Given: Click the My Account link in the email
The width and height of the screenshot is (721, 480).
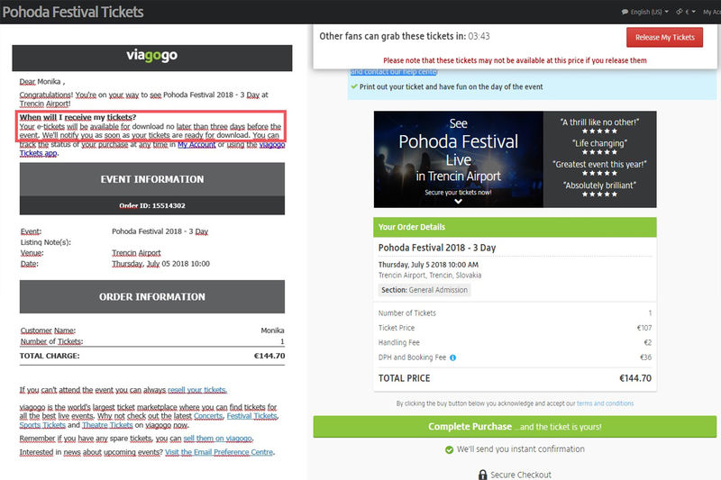Looking at the screenshot, I should pos(196,145).
